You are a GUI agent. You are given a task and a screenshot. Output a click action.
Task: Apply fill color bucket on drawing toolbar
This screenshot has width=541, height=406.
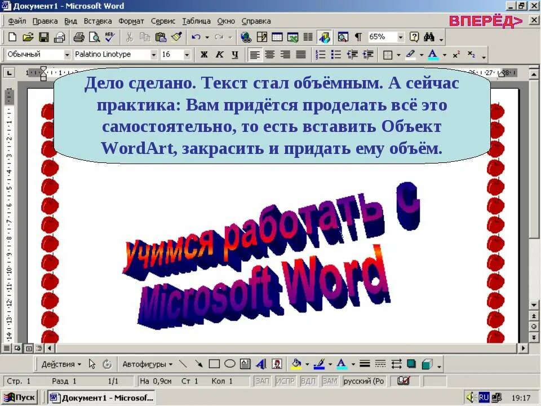click(x=296, y=364)
